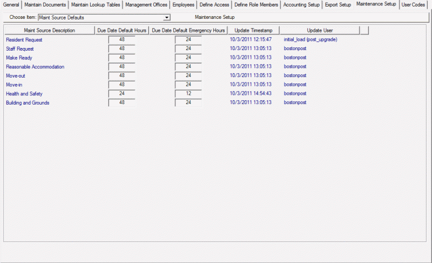Image resolution: width=432 pixels, height=263 pixels.
Task: Open the Accounting Setup tab
Action: 301,5
